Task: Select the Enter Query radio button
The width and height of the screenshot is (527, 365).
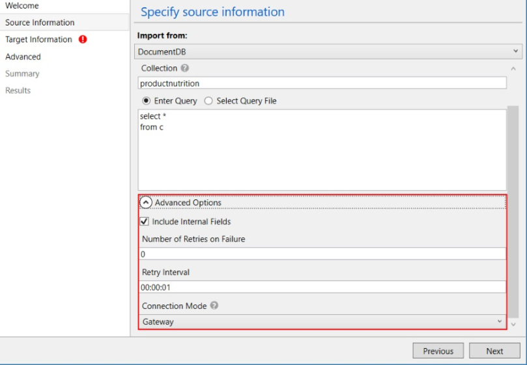Action: [x=146, y=101]
